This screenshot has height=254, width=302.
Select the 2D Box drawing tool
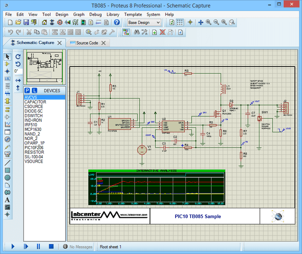coord(8,170)
